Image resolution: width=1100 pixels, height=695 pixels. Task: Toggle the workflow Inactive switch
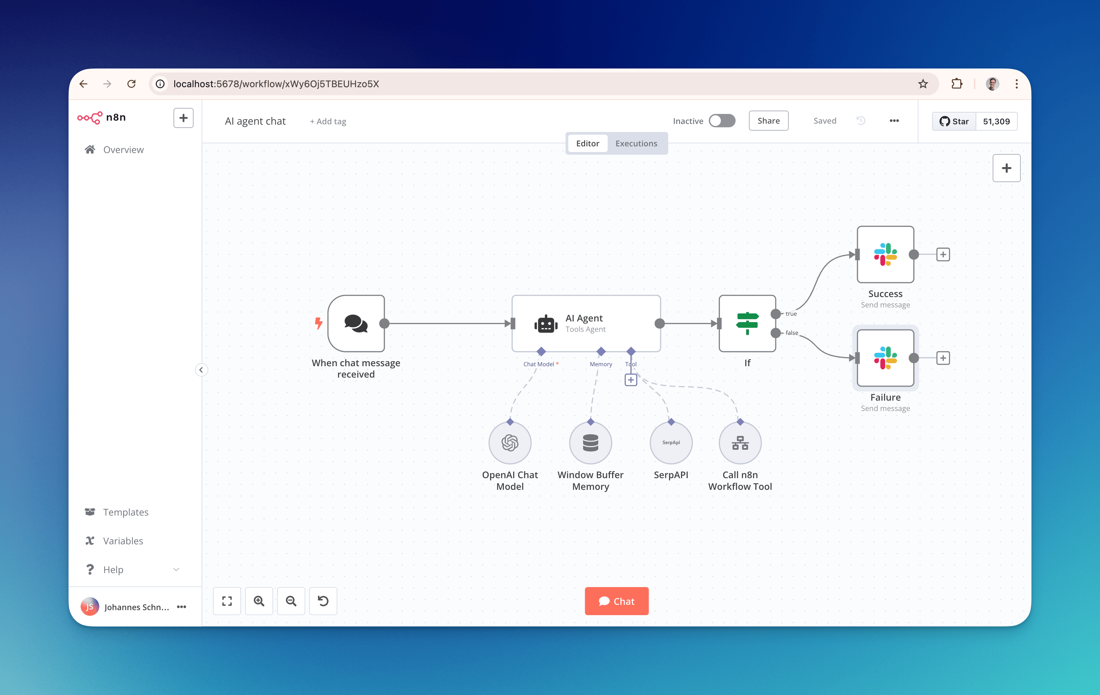point(722,121)
